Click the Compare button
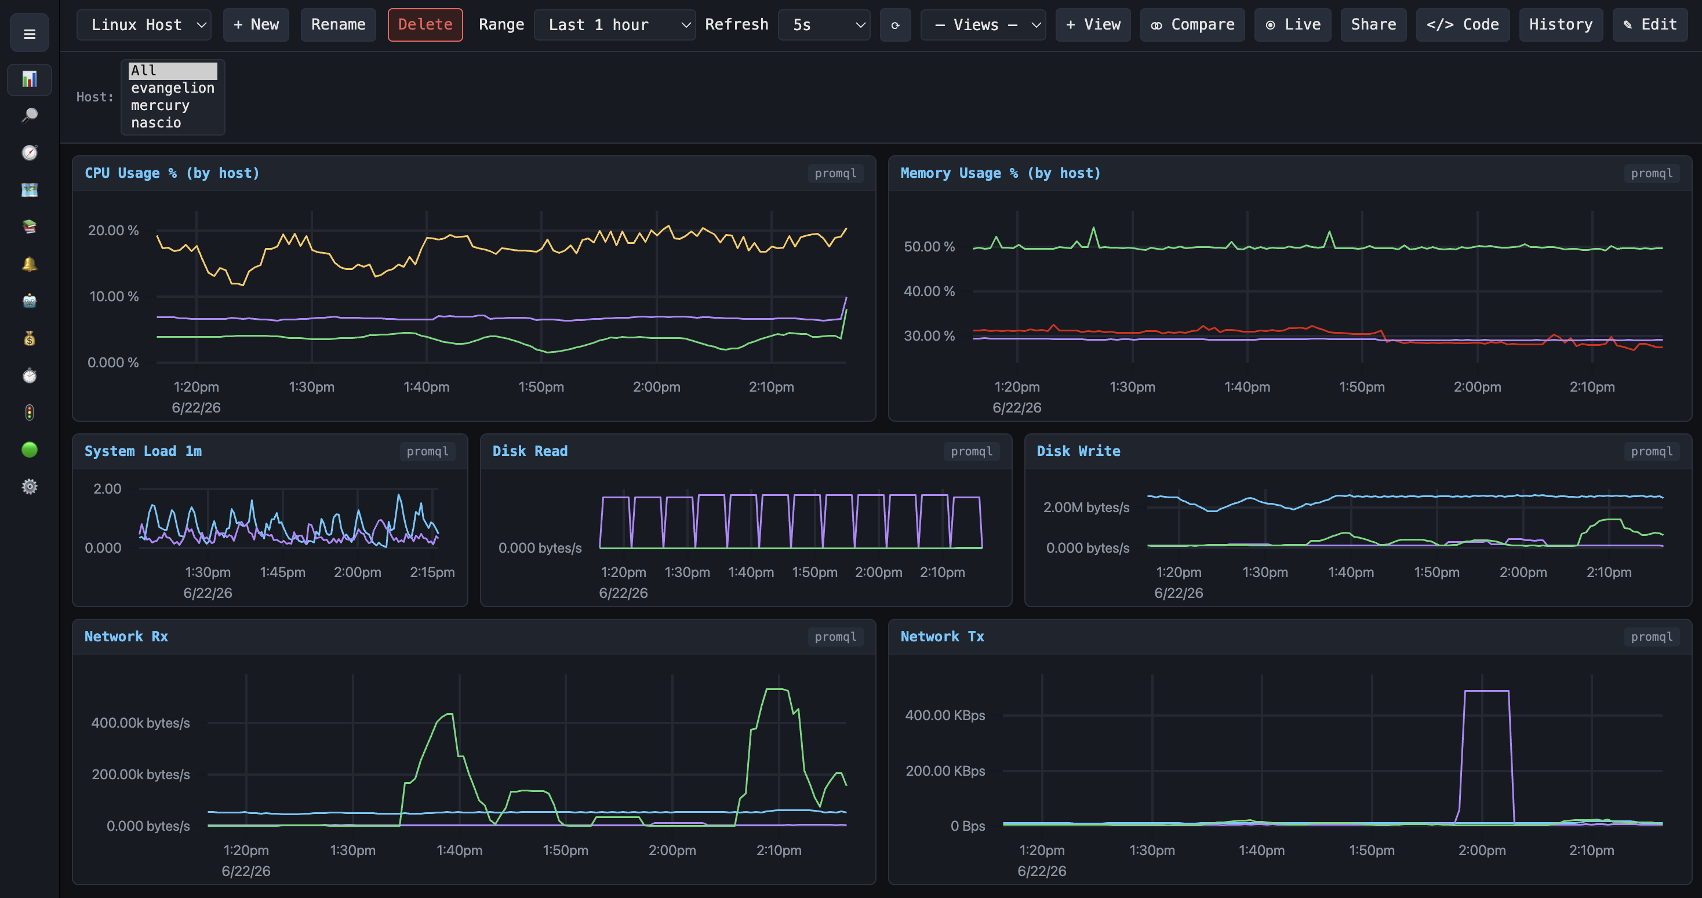 click(1192, 25)
